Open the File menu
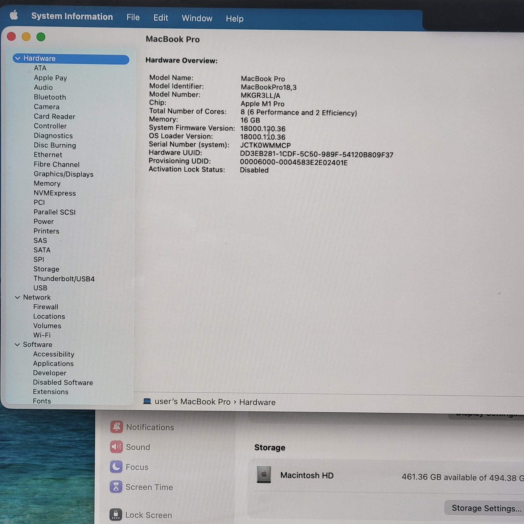Image resolution: width=524 pixels, height=524 pixels. click(133, 17)
